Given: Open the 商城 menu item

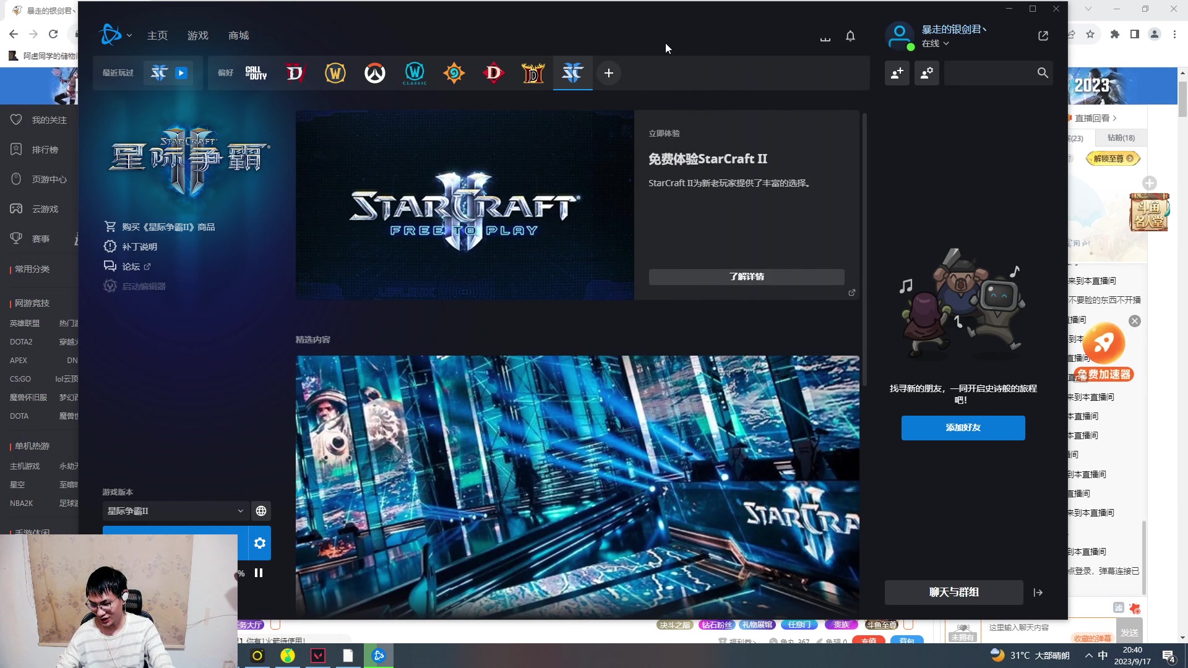Looking at the screenshot, I should click(238, 35).
